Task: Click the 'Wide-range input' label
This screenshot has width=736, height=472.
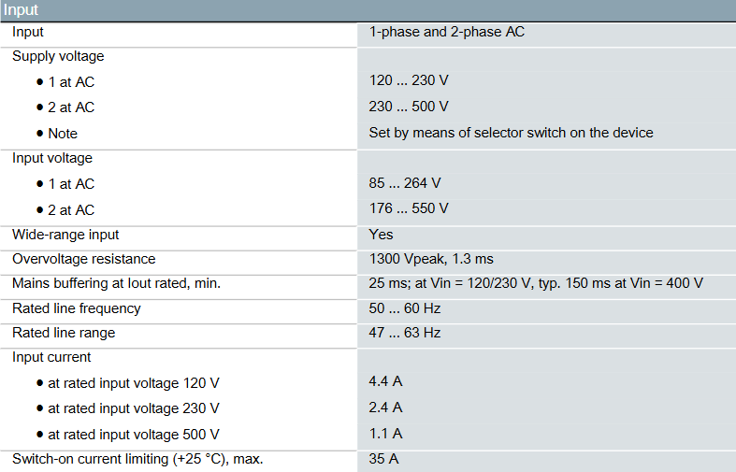Action: point(65,234)
